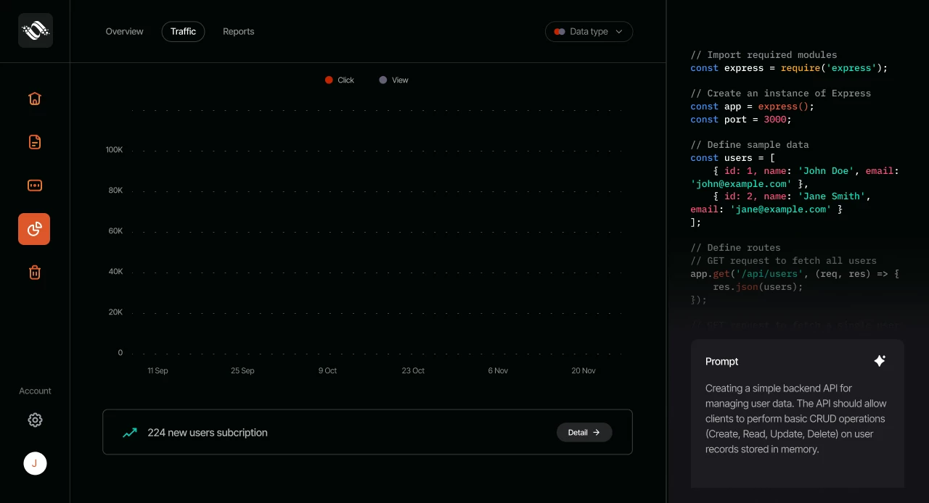
Task: Select the highlighted pie chart analytics icon
Action: pos(34,229)
